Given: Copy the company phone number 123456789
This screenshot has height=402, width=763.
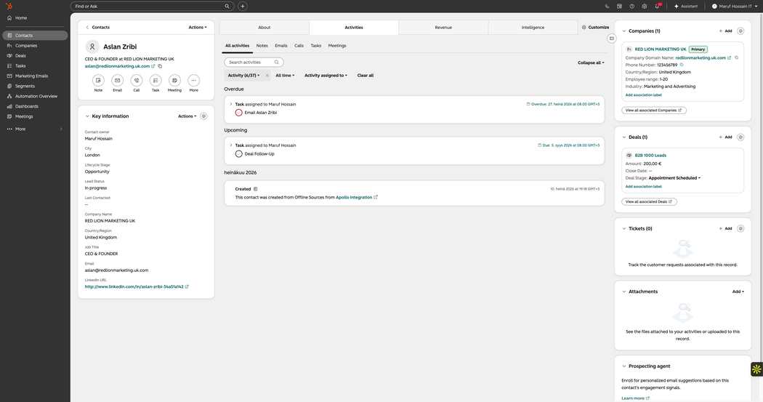Looking at the screenshot, I should click(682, 65).
